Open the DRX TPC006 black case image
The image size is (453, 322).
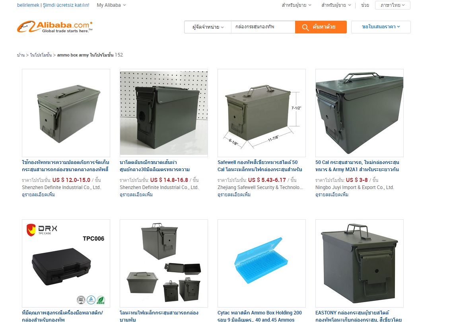click(66, 263)
